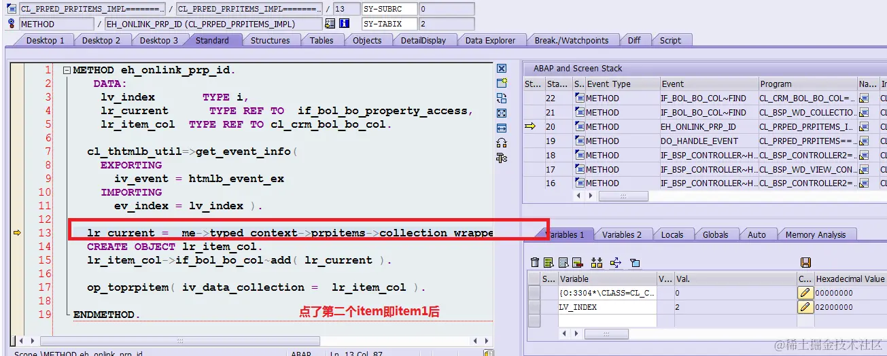Image resolution: width=887 pixels, height=356 pixels.
Task: Set breakpoint at line 14 margin
Action: [18, 247]
